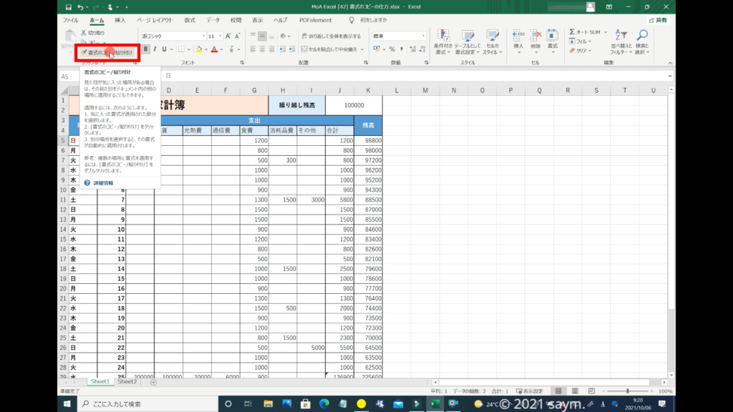
Task: Click the Cut (切り取り) scissors icon
Action: coord(84,33)
